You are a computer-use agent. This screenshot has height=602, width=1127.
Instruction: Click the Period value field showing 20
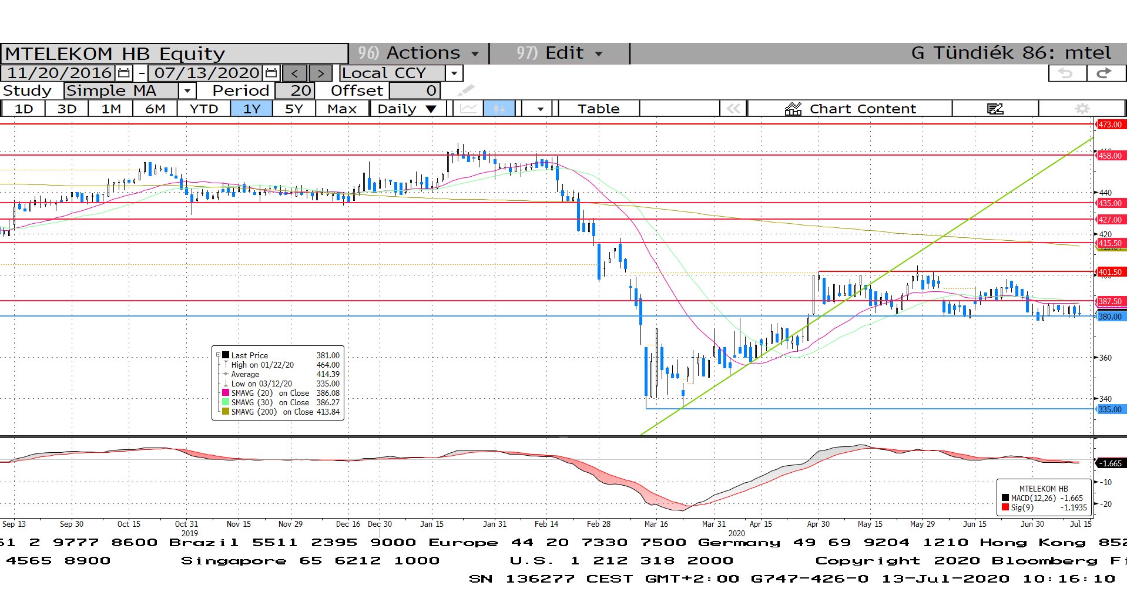pos(295,90)
